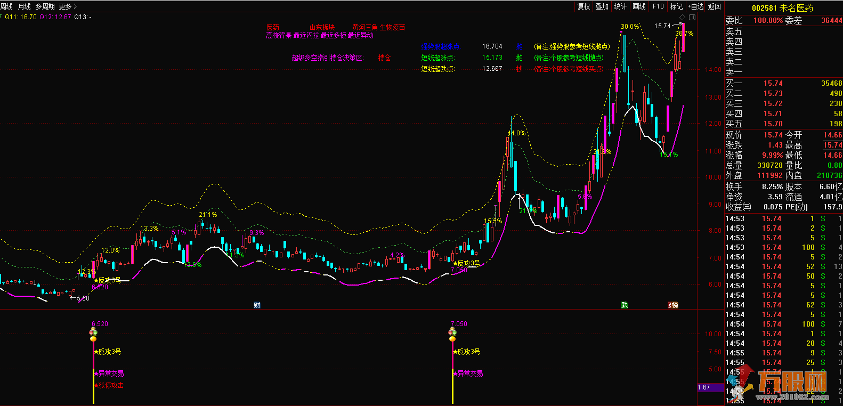Click stock title 002581 未名医药
The height and width of the screenshot is (406, 843).
point(783,8)
